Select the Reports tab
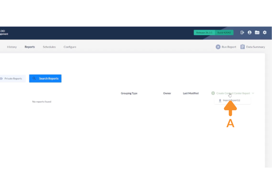The image size is (272, 194). pyautogui.click(x=30, y=47)
